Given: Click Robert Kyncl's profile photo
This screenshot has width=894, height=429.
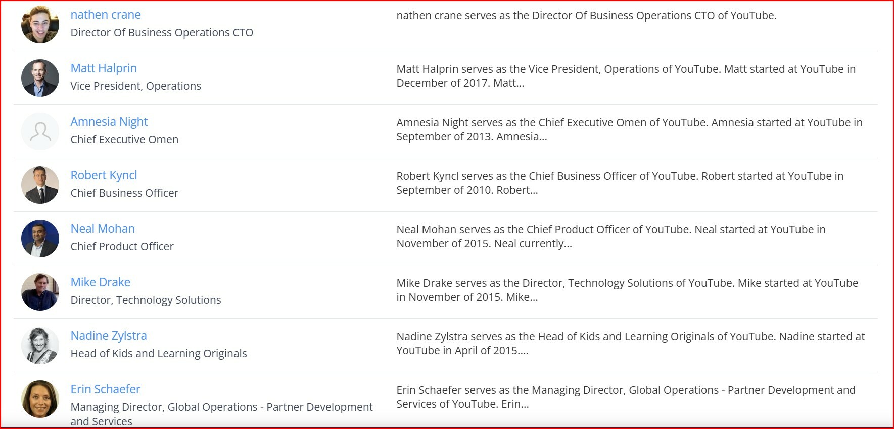Looking at the screenshot, I should tap(40, 185).
